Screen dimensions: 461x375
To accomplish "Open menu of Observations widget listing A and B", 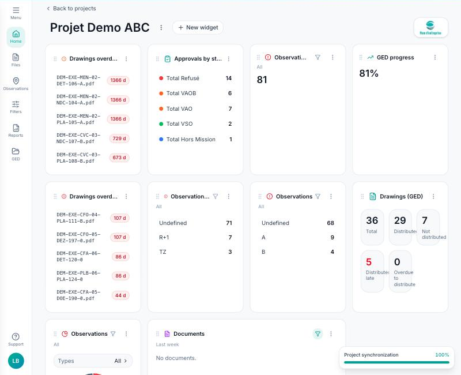I will (x=331, y=196).
